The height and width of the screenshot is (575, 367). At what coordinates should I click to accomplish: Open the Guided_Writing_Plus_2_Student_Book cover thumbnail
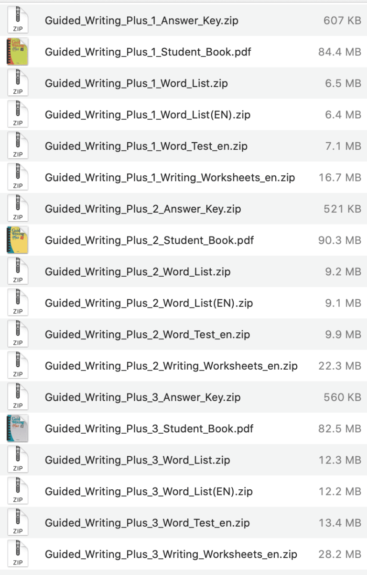pos(17,240)
